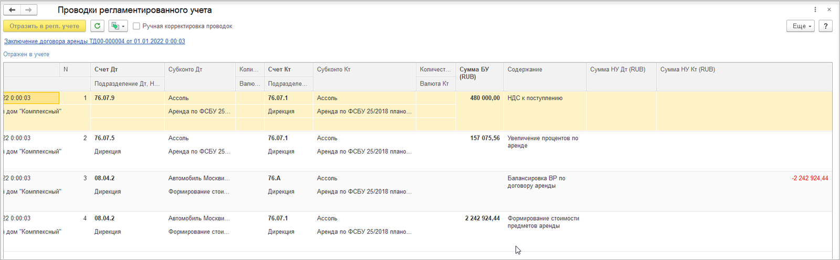Click the red -2 242 924,44 value
840x260 pixels.
click(x=810, y=178)
